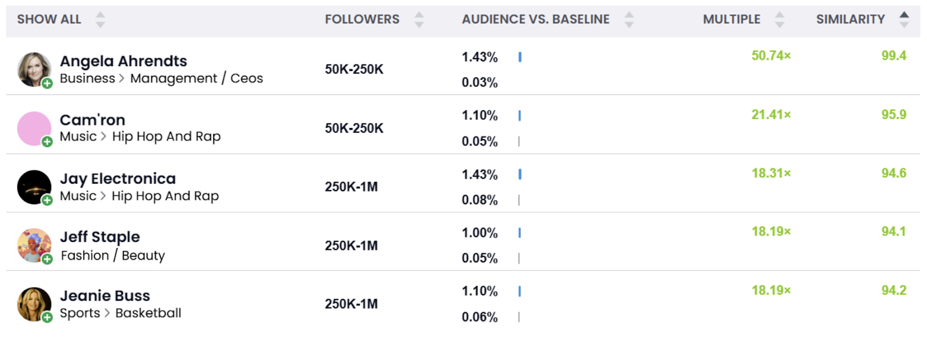The height and width of the screenshot is (347, 927).
Task: Sort by Audience vs. Baseline arrows
Action: point(629,20)
